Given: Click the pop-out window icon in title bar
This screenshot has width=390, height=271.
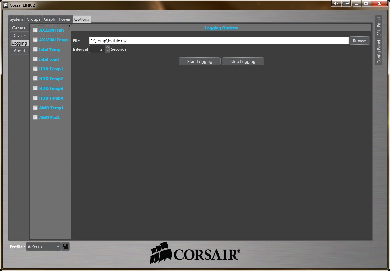Looking at the screenshot, I should point(346,4).
